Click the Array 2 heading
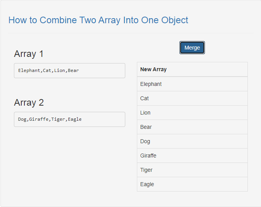The image size is (261, 207). pos(29,103)
